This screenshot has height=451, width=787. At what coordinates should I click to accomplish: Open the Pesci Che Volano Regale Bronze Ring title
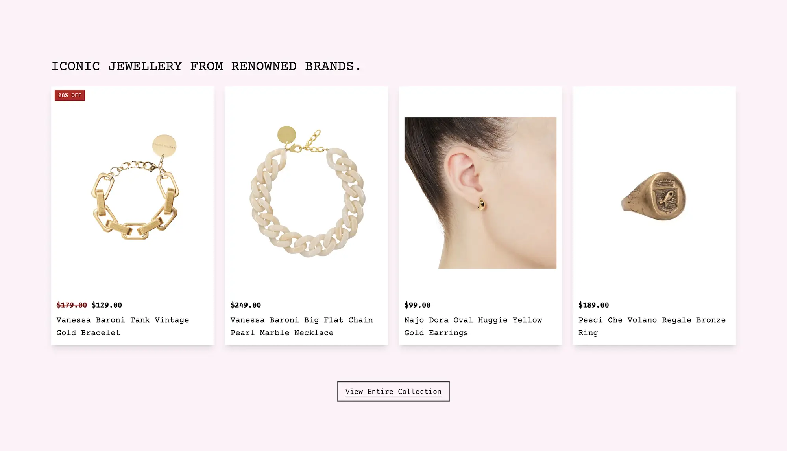(652, 326)
